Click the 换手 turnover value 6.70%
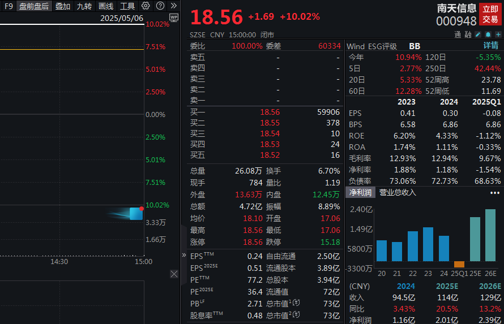 tap(329, 171)
